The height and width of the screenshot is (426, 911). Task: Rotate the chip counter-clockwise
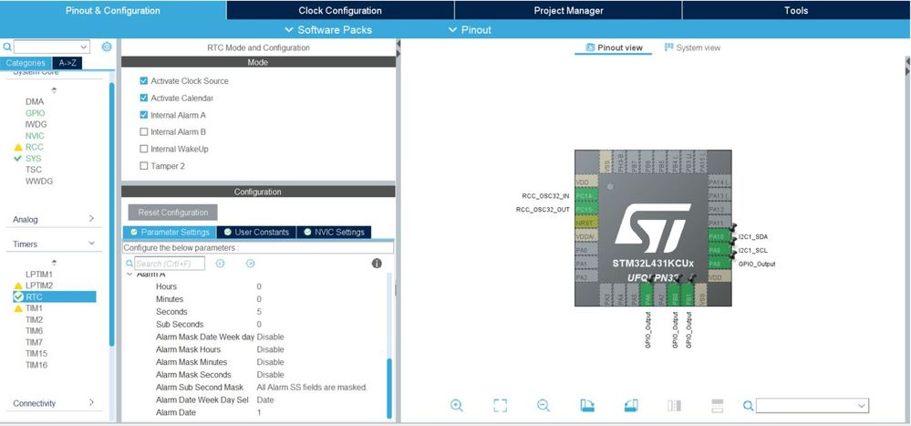[631, 406]
